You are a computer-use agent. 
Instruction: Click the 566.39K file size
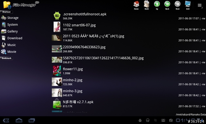pos(68,18)
